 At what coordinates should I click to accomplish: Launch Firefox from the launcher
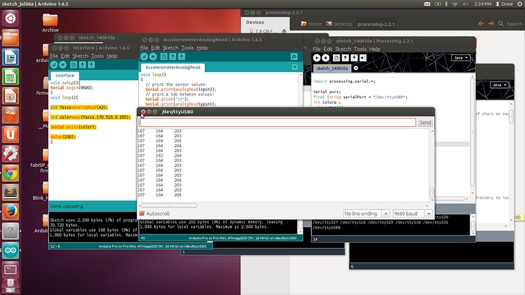10,212
